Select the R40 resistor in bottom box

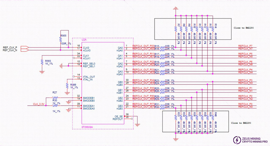pyautogui.click(x=215, y=120)
